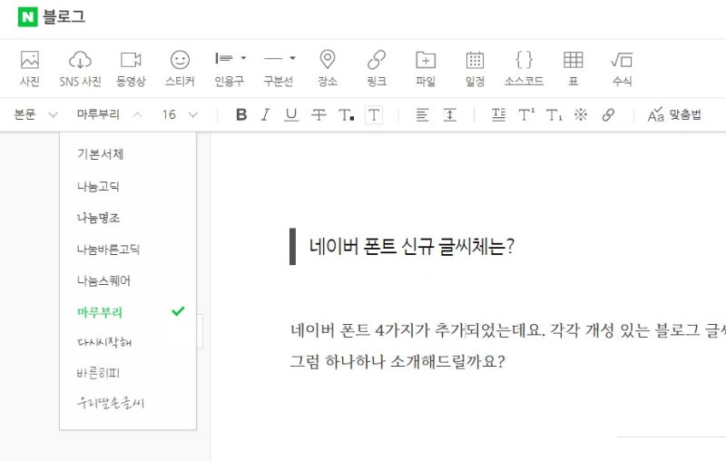Open the text background color picker
726x461 pixels.
click(x=374, y=114)
